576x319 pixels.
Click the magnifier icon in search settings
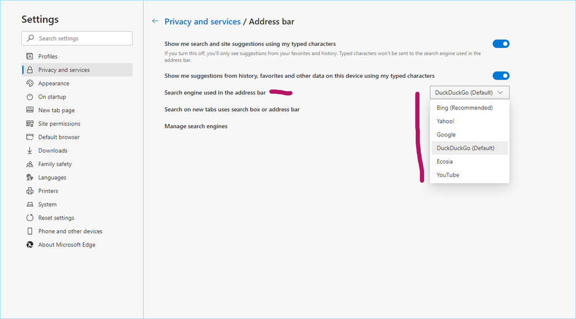(31, 38)
